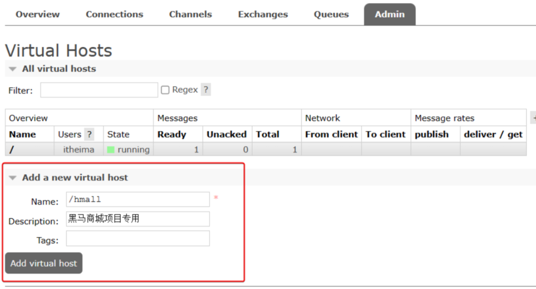Switch to the Queues tab
536x289 pixels.
point(331,15)
